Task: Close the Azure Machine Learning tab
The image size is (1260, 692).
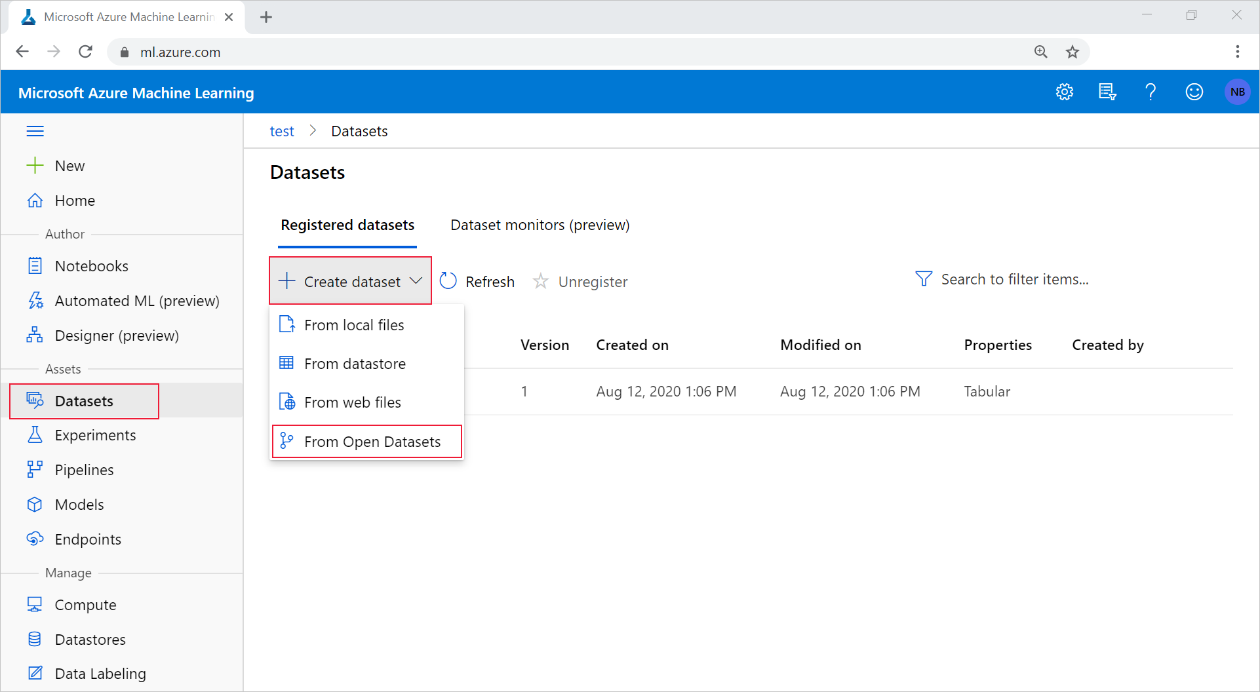Action: [x=229, y=17]
